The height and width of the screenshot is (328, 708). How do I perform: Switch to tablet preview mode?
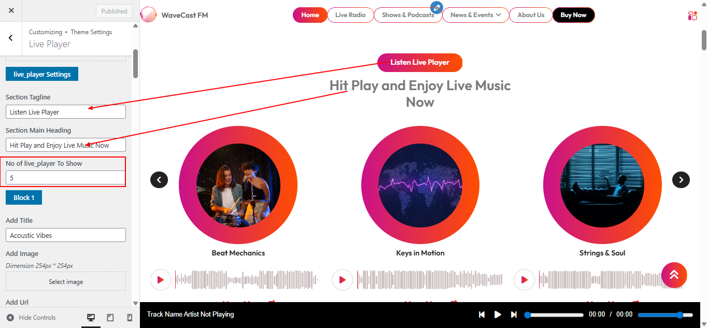tap(110, 317)
